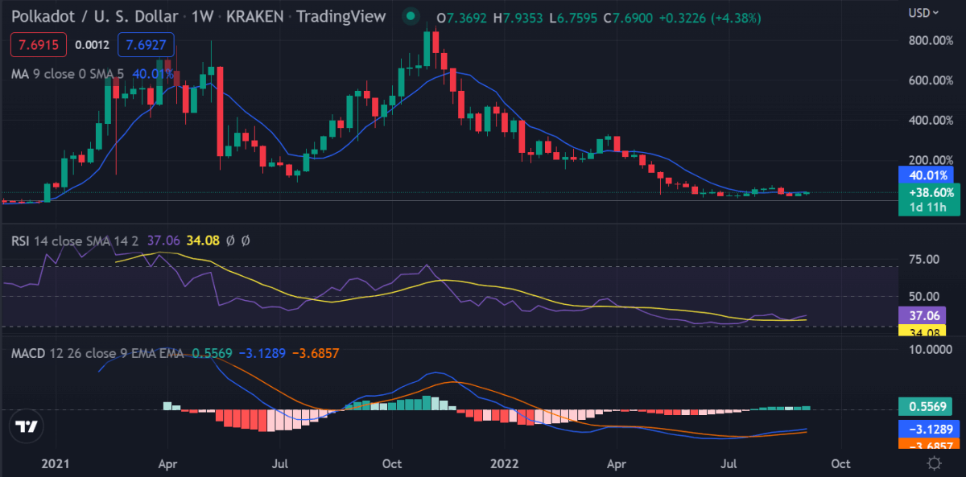Click the blue 40.01% price axis label
This screenshot has height=477, width=966.
[x=925, y=175]
